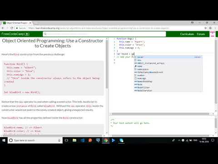Click the instructions panel vertical scrollbar

[x=107, y=64]
